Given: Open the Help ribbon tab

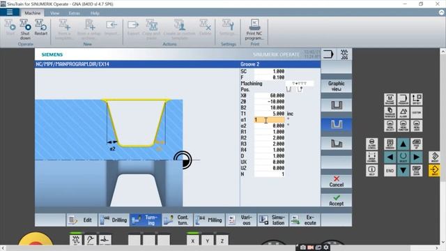Looking at the screenshot, I should (x=95, y=13).
